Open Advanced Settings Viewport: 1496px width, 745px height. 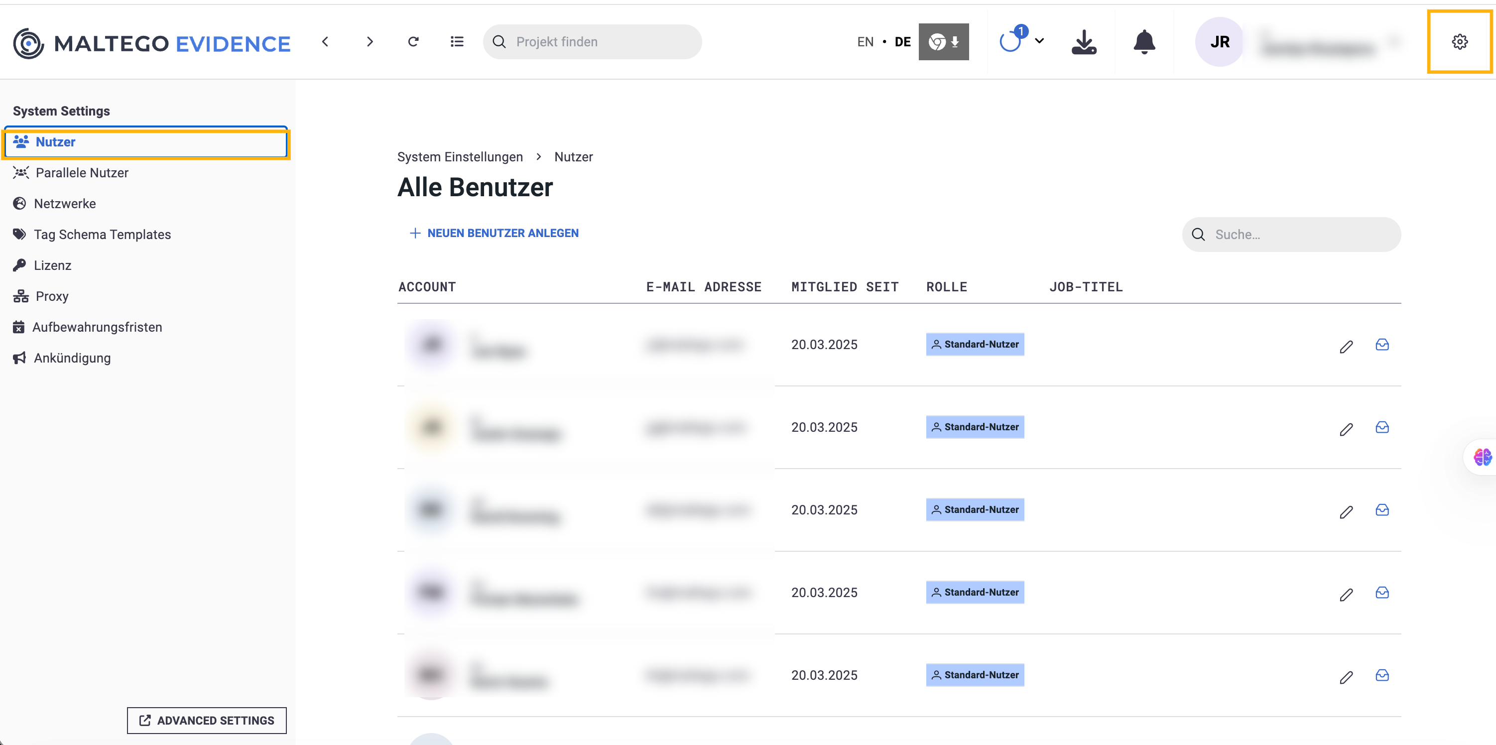tap(207, 720)
